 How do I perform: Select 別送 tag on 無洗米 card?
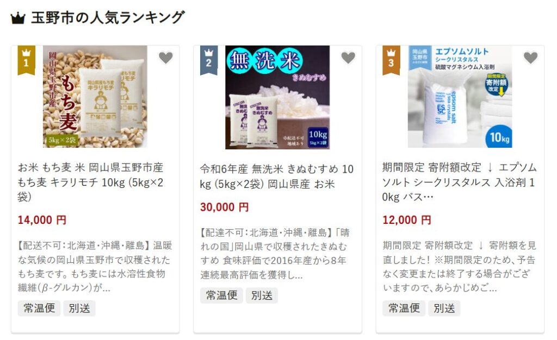(x=262, y=295)
